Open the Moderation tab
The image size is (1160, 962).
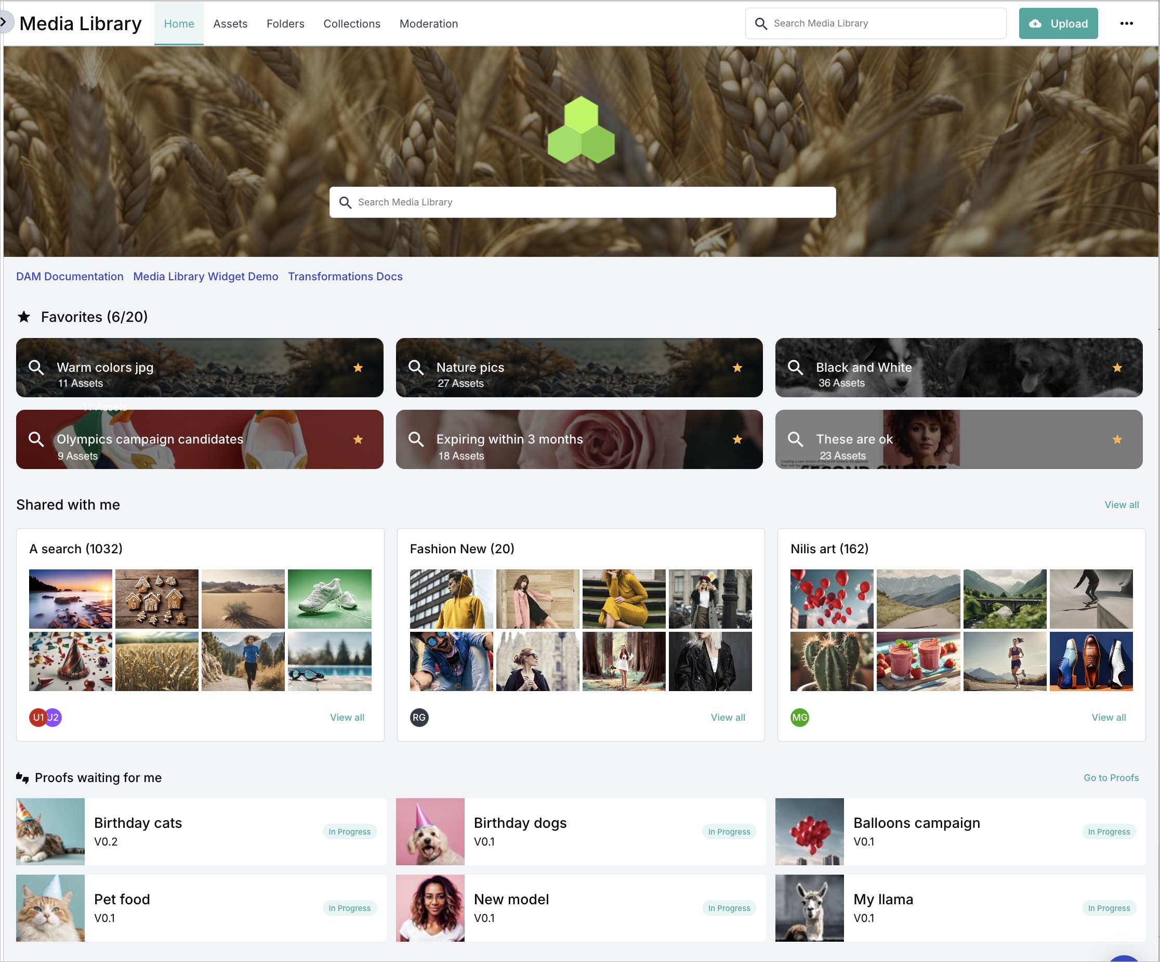[x=428, y=24]
